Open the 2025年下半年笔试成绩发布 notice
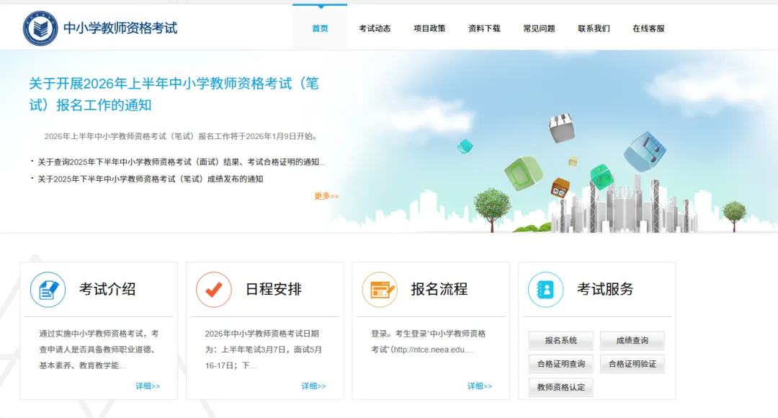Screen dimensions: 778x418 tap(151, 179)
